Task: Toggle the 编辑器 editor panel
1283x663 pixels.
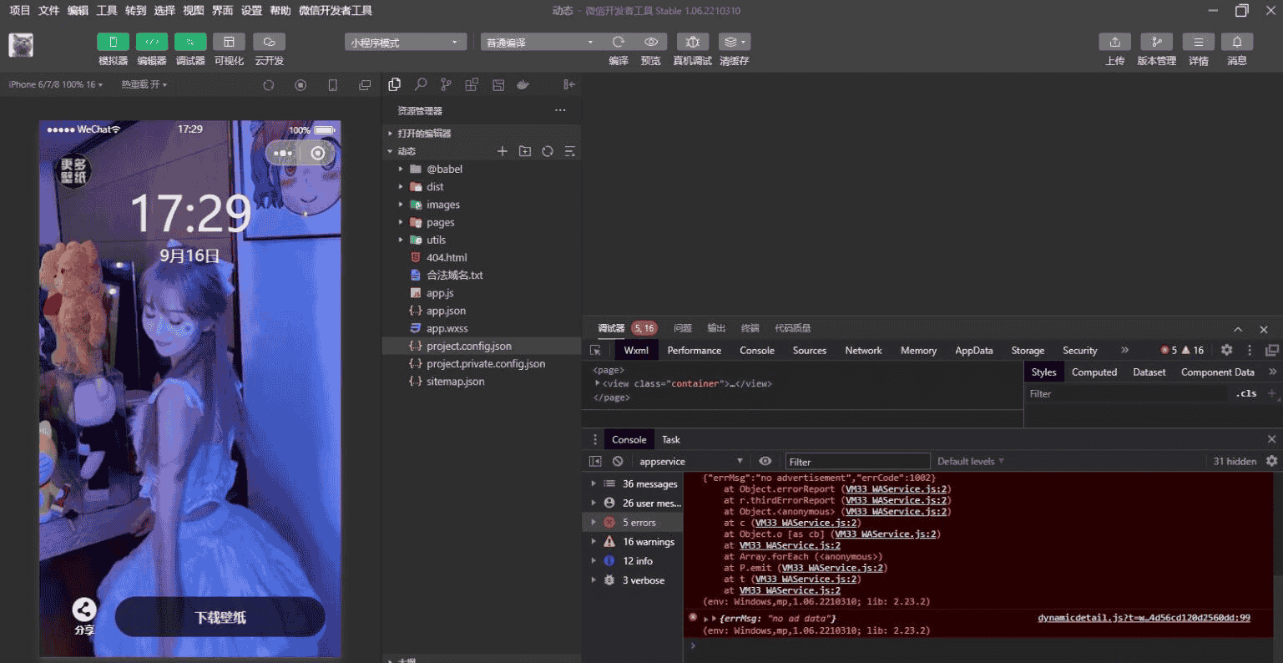Action: click(x=152, y=42)
